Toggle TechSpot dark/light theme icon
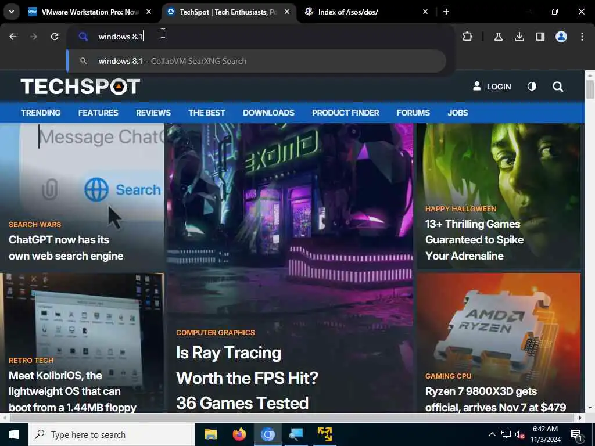This screenshot has width=595, height=446. click(532, 87)
